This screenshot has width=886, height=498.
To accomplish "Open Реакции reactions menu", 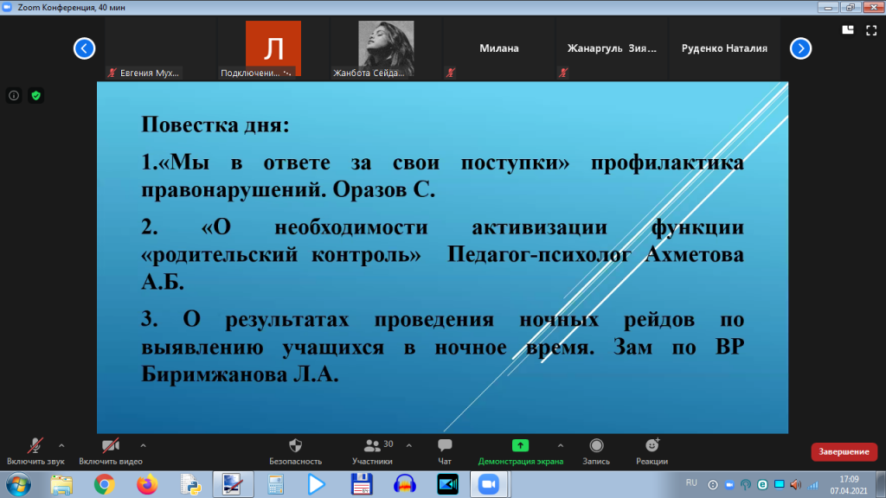I will [x=652, y=451].
